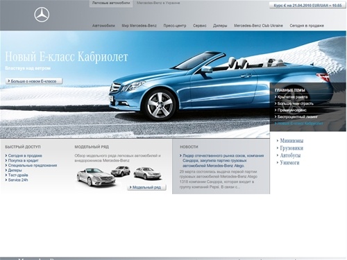Click the silver sedan model thumbnail
This screenshot has width=347, height=260.
(147, 173)
